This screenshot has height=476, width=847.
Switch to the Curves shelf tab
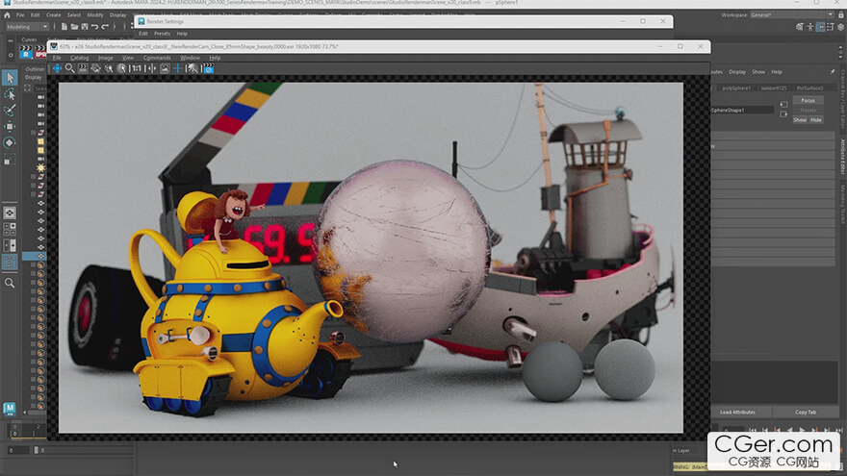click(x=29, y=39)
